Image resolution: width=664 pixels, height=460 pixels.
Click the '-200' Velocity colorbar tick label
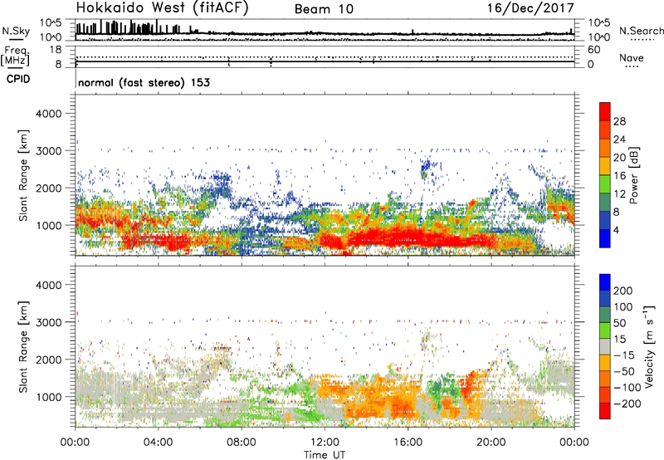[626, 404]
